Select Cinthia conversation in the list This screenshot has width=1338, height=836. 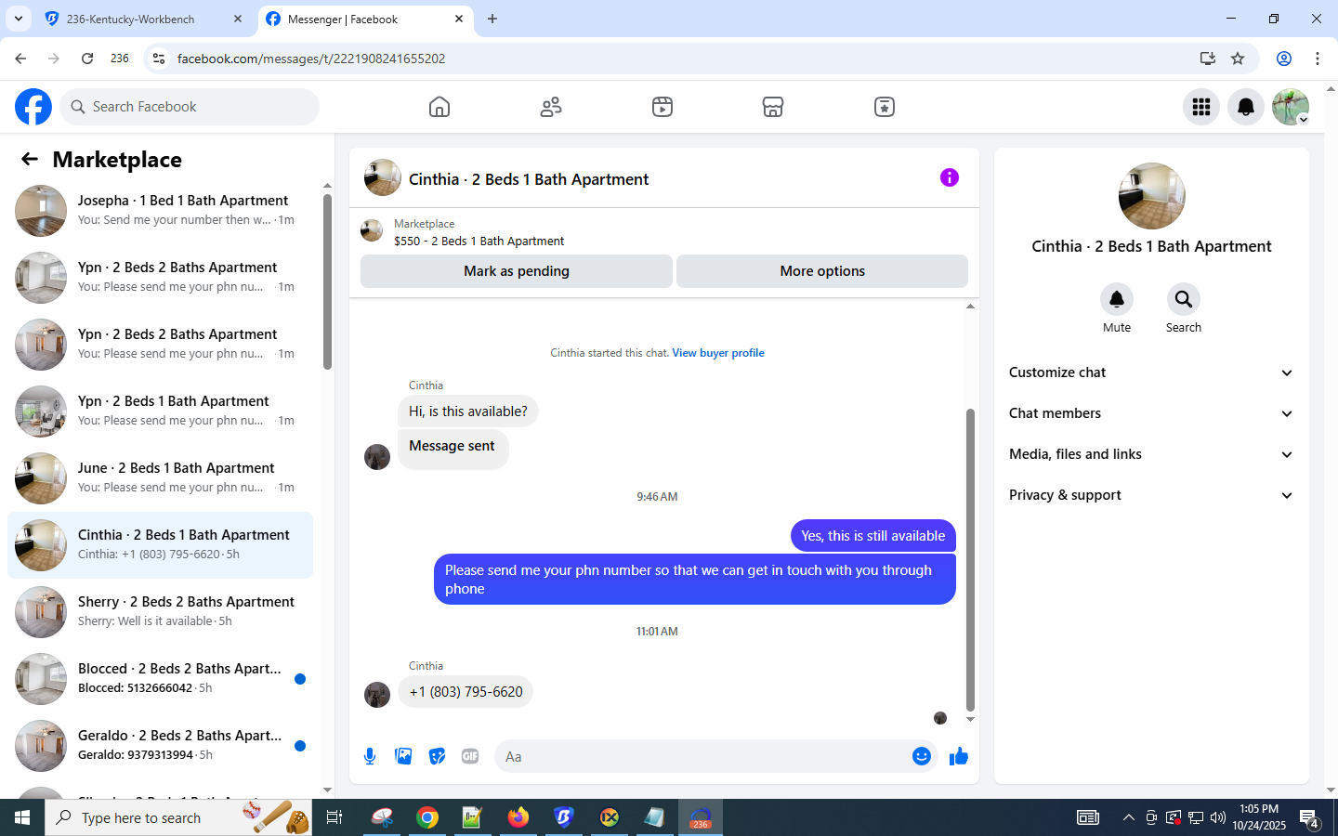(160, 545)
